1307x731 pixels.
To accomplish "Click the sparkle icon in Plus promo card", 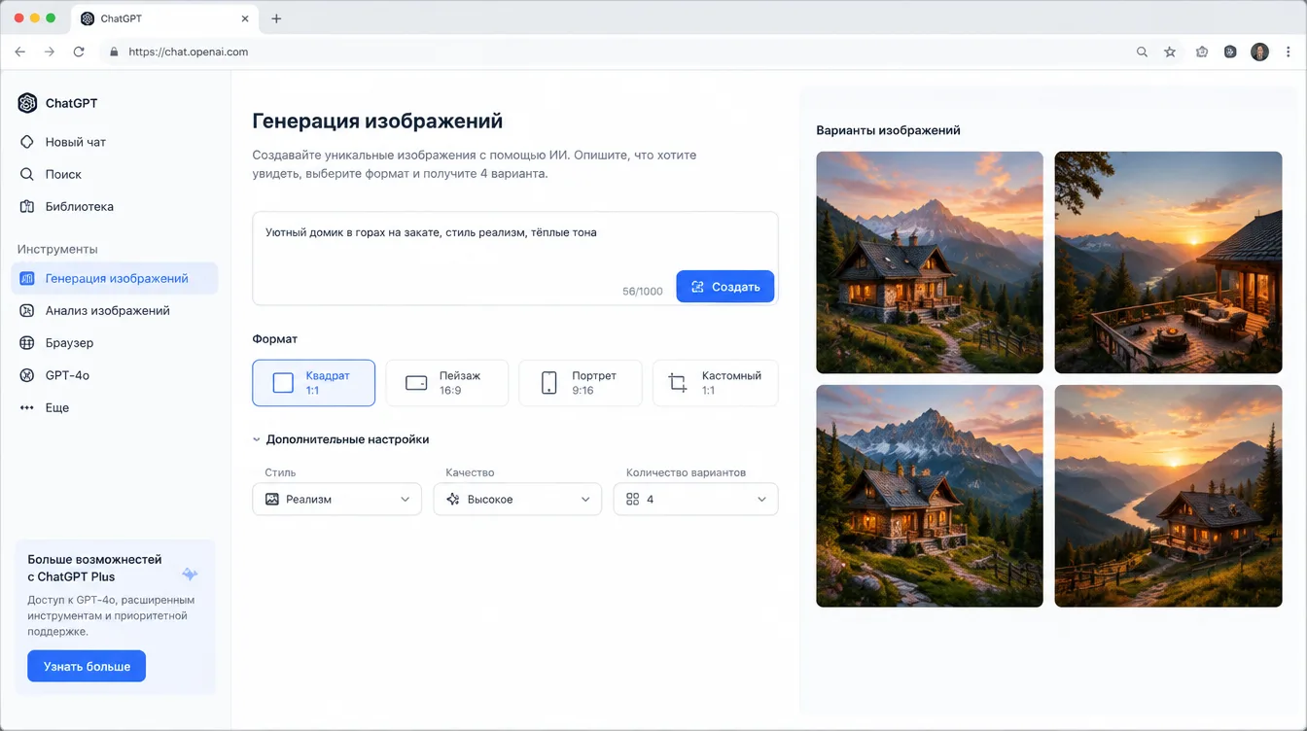I will (190, 574).
